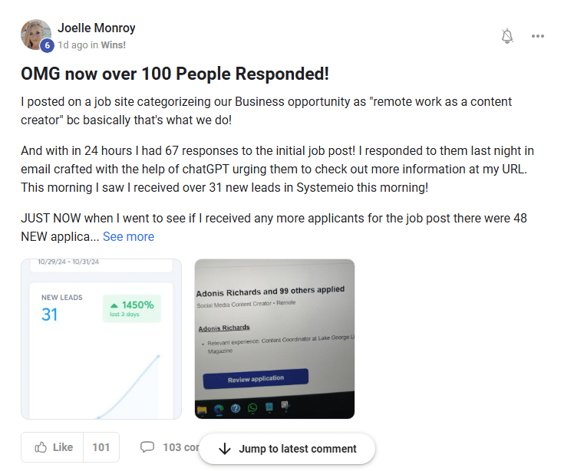Click Joelle Monroy's profile avatar
This screenshot has height=471, width=574.
pyautogui.click(x=35, y=35)
